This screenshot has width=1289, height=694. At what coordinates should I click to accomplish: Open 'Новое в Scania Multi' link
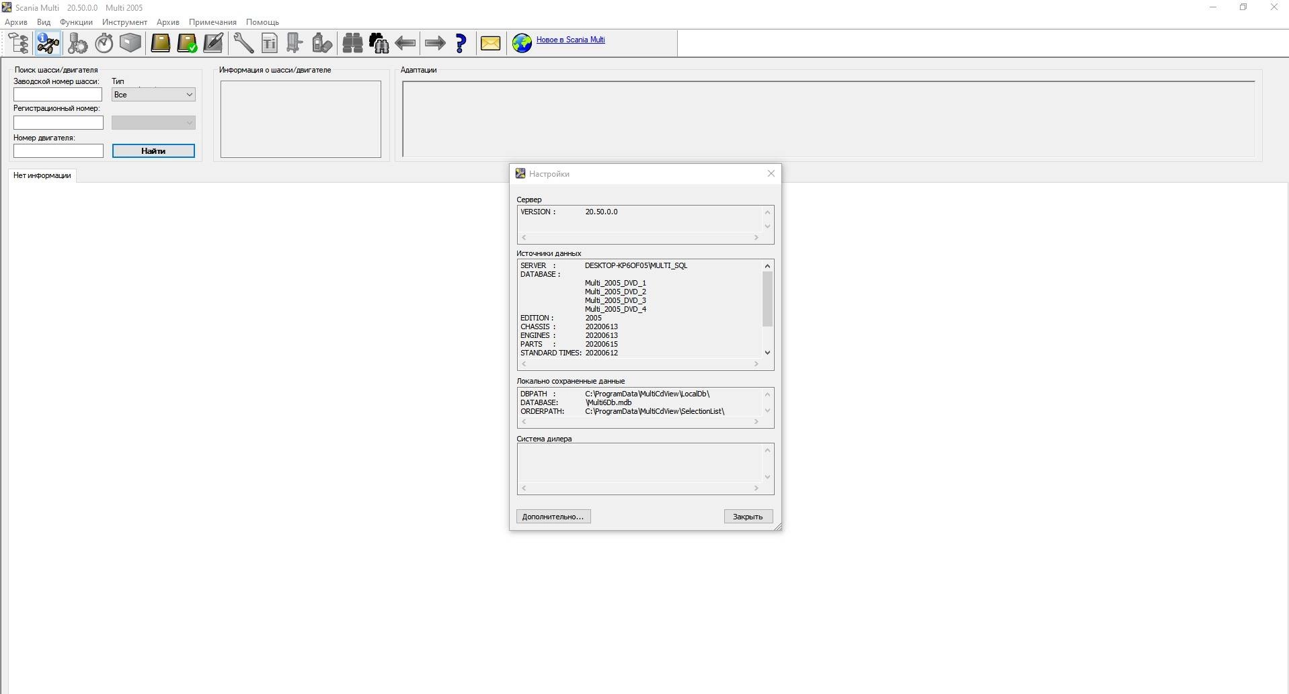[570, 40]
